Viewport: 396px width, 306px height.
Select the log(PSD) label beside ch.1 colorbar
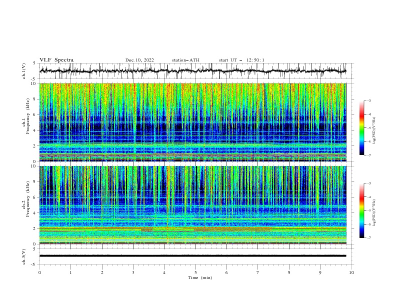click(374, 130)
